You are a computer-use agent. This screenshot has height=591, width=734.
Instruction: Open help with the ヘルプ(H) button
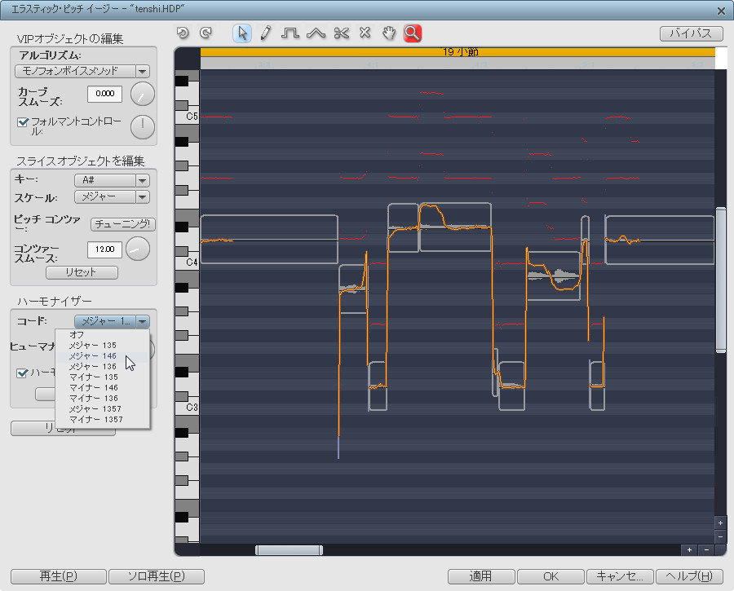point(689,576)
